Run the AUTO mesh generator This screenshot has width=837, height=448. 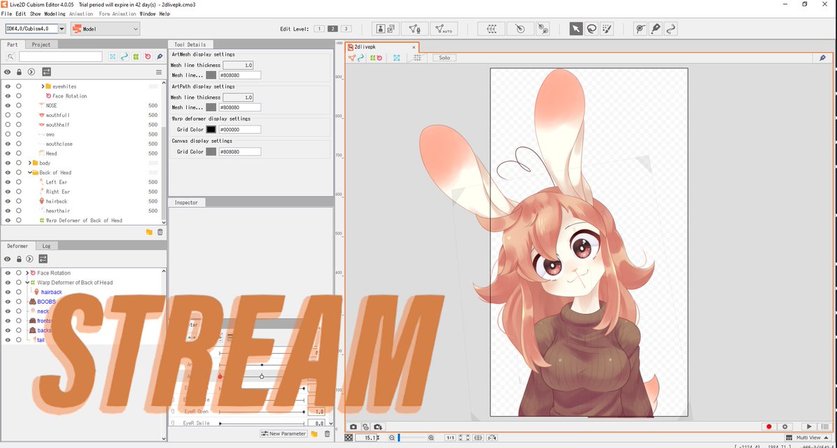pos(443,29)
